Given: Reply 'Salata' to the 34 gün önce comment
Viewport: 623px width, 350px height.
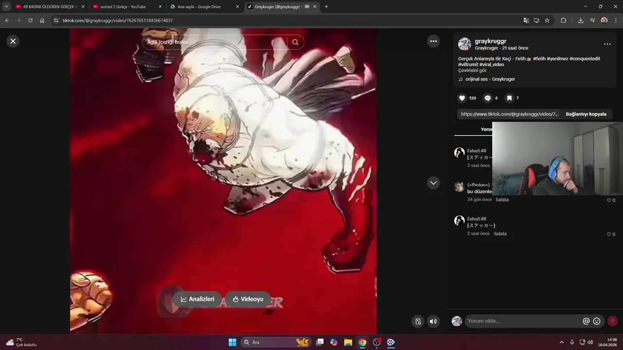Looking at the screenshot, I should tap(502, 200).
